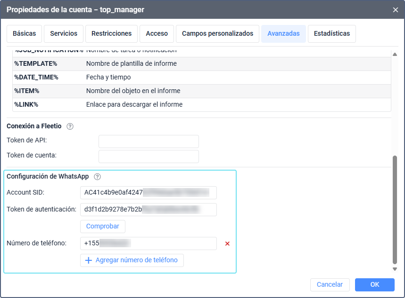Confirm the settings with OK
Viewport: 405px width, 298px height.
tap(374, 284)
